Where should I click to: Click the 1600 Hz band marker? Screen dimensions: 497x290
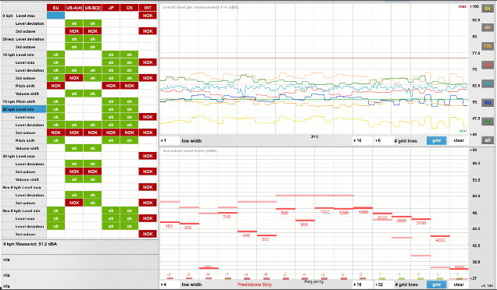coord(363,208)
